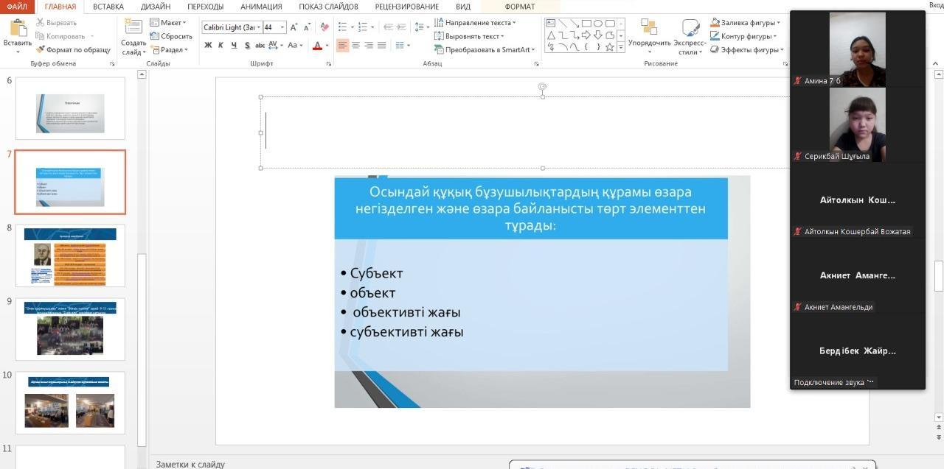
Task: Click the bulleted list icon
Action: point(342,27)
